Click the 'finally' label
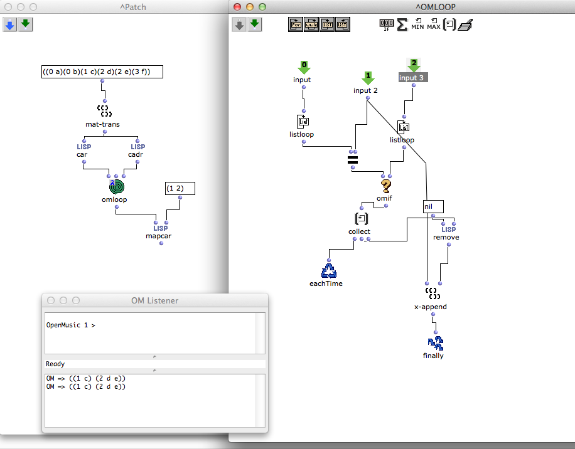 click(433, 356)
